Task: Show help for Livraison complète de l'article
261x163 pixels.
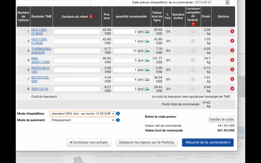Action: 193,24
